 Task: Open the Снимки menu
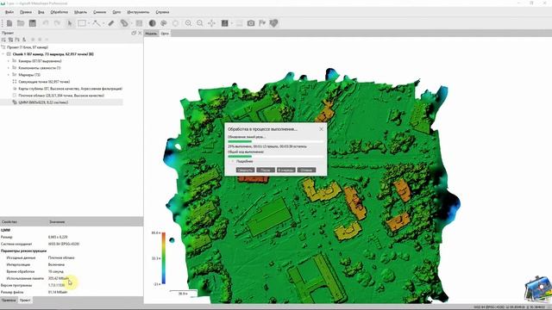(99, 12)
